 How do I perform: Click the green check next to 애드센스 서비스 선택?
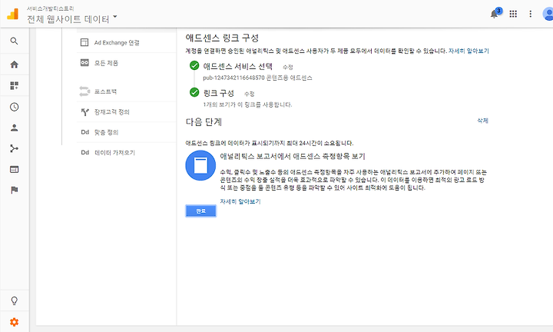194,65
